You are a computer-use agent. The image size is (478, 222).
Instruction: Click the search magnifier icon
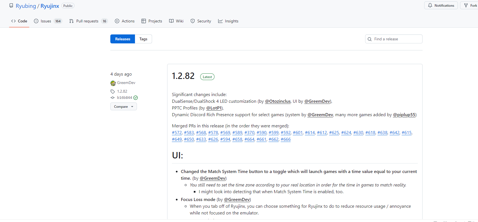coord(370,39)
